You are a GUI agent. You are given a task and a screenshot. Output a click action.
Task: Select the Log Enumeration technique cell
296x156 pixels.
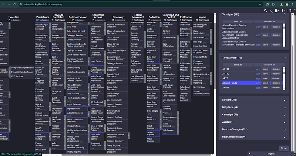click(117, 100)
